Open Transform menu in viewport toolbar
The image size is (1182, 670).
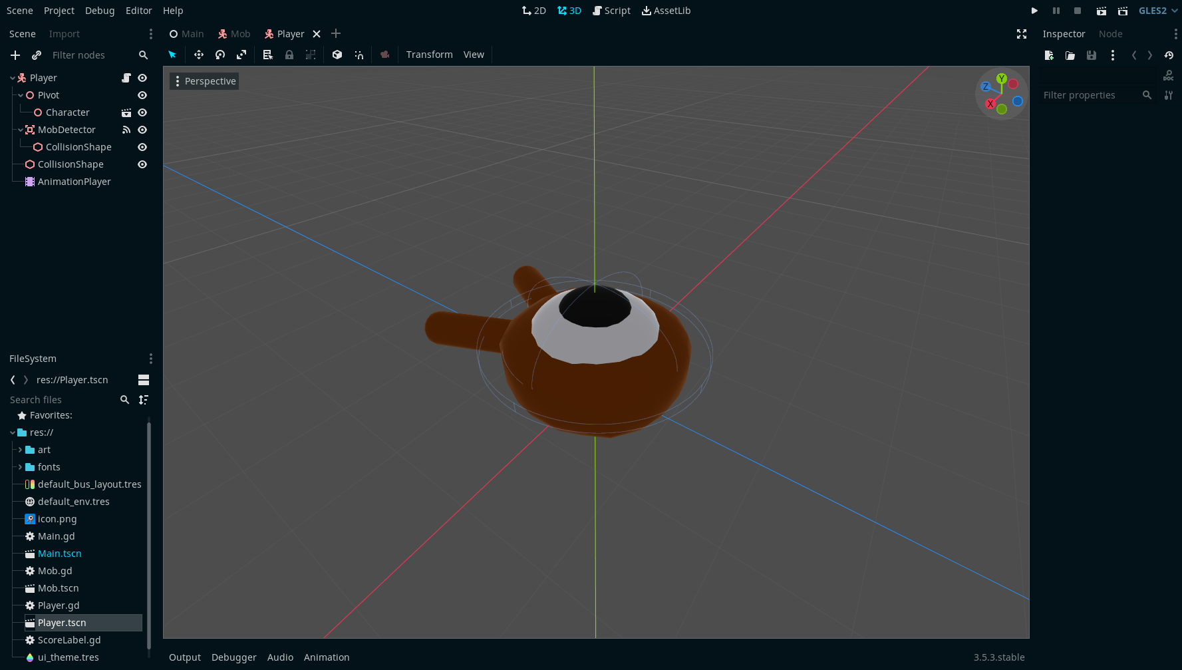point(430,55)
